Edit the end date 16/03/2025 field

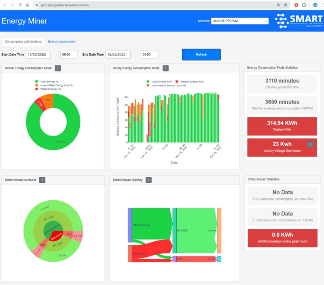pyautogui.click(x=118, y=54)
